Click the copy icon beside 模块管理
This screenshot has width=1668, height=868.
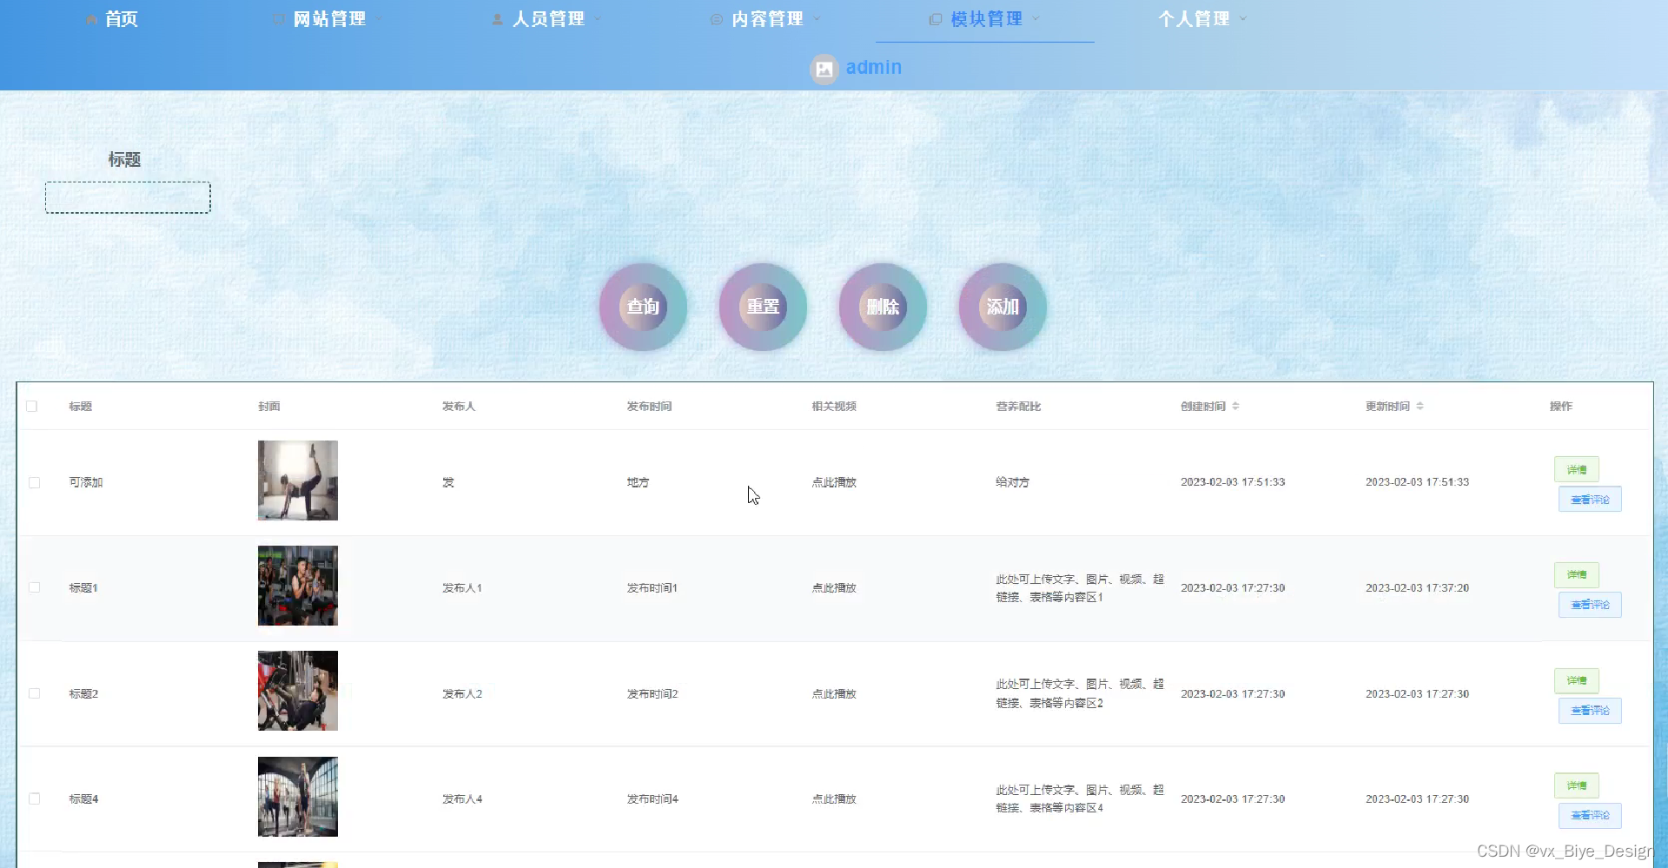[936, 19]
